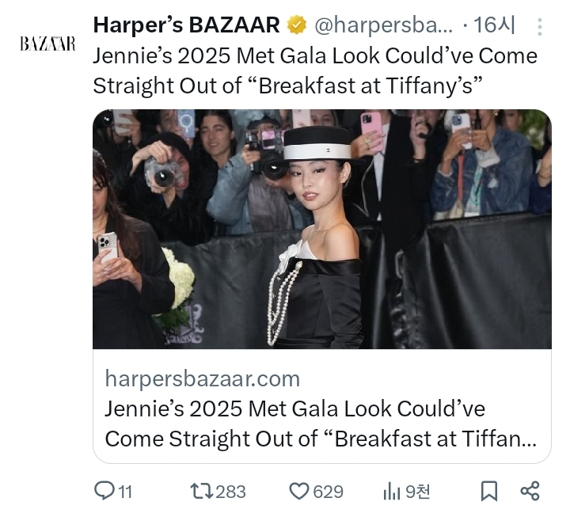Toggle the bookmark icon
Screen dimensions: 570x513
[x=490, y=492]
